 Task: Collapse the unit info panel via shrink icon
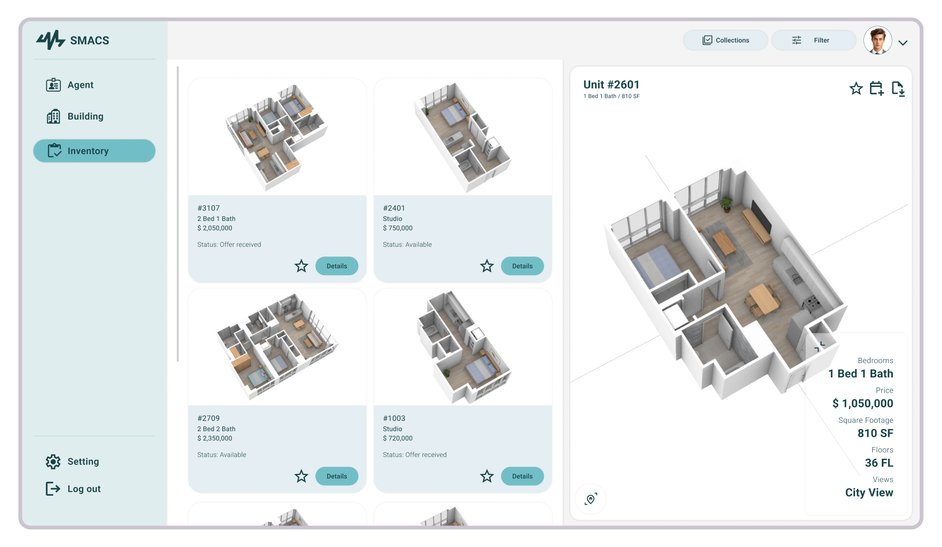820,346
